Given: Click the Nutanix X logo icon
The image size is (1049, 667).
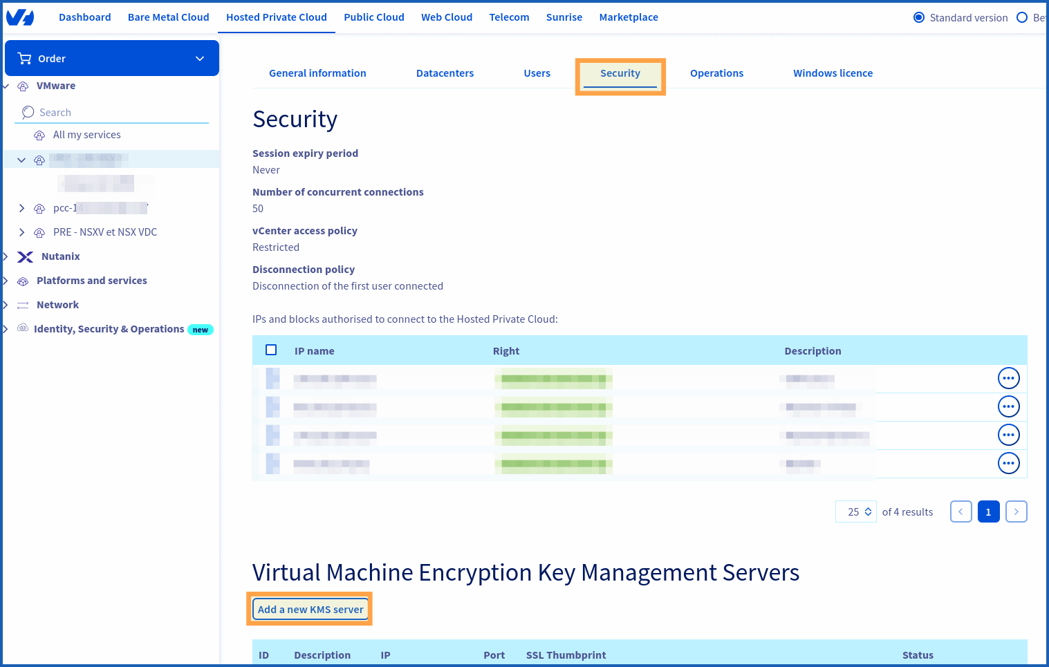Looking at the screenshot, I should pyautogui.click(x=26, y=257).
